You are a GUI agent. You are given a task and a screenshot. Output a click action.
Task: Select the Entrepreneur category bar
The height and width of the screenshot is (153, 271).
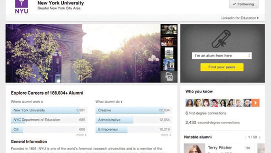click(133, 129)
